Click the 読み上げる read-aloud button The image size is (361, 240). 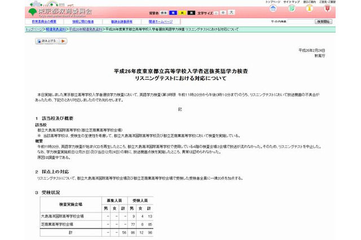click(x=51, y=41)
